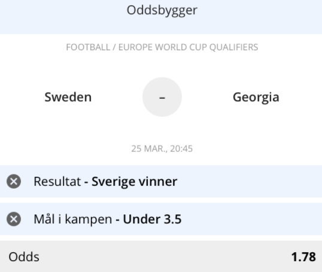Viewport: 322px width, 272px height.
Task: Click the round score placeholder between teams
Action: pyautogui.click(x=162, y=97)
